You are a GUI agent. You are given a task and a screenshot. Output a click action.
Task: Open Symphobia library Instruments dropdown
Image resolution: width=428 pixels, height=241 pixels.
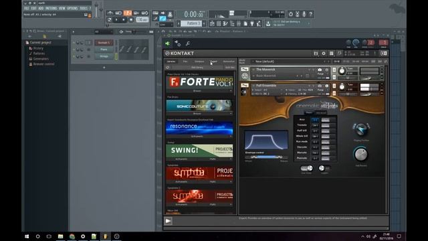(x=181, y=181)
